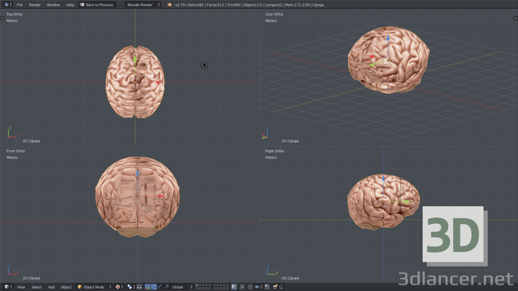Open the Render menu
Screen dimensions: 518x291
35,5
